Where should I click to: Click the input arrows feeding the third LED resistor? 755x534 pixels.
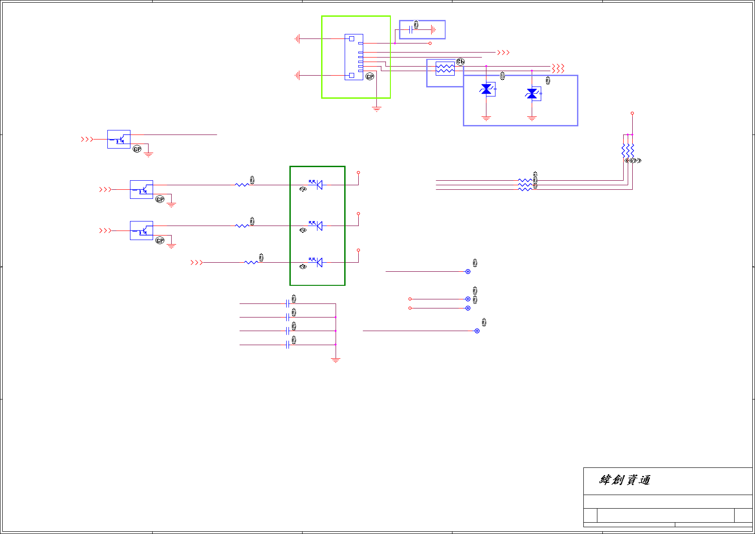(197, 262)
